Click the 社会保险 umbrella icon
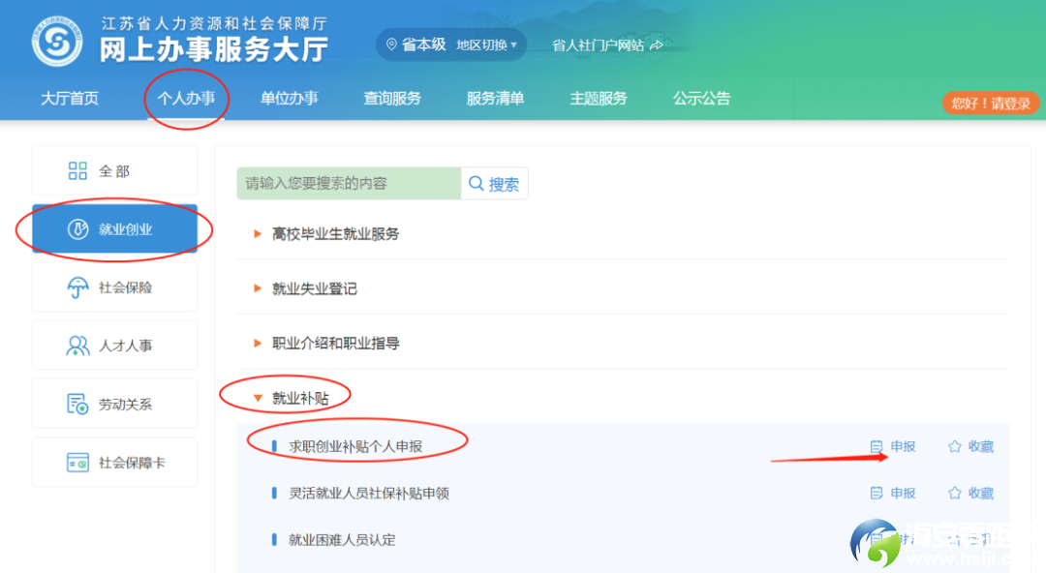Screen dimensions: 1046x573 point(77,287)
